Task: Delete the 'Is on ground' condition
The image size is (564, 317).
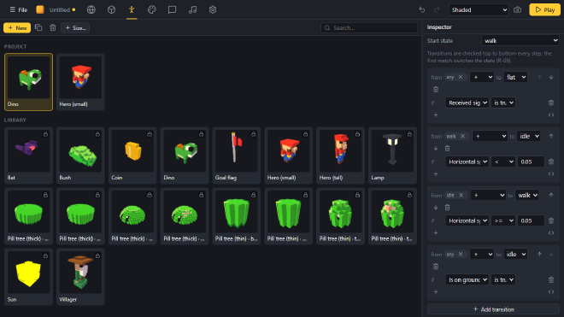Action: click(x=551, y=279)
